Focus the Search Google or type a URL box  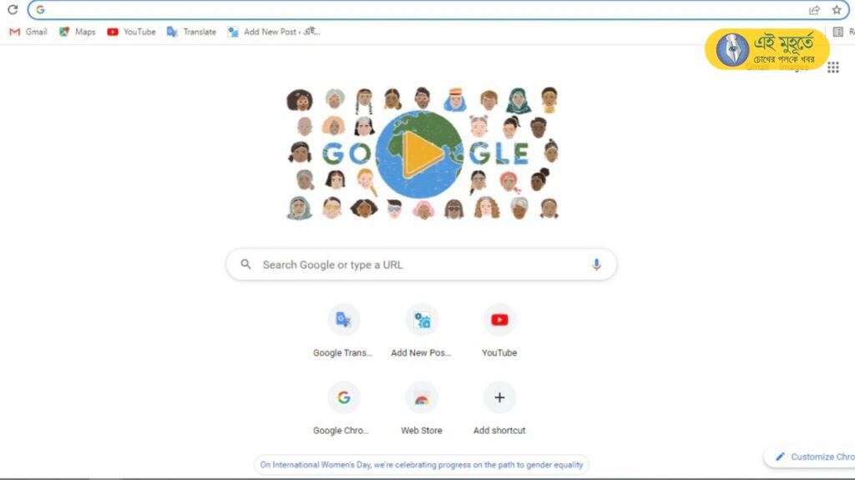pos(422,265)
